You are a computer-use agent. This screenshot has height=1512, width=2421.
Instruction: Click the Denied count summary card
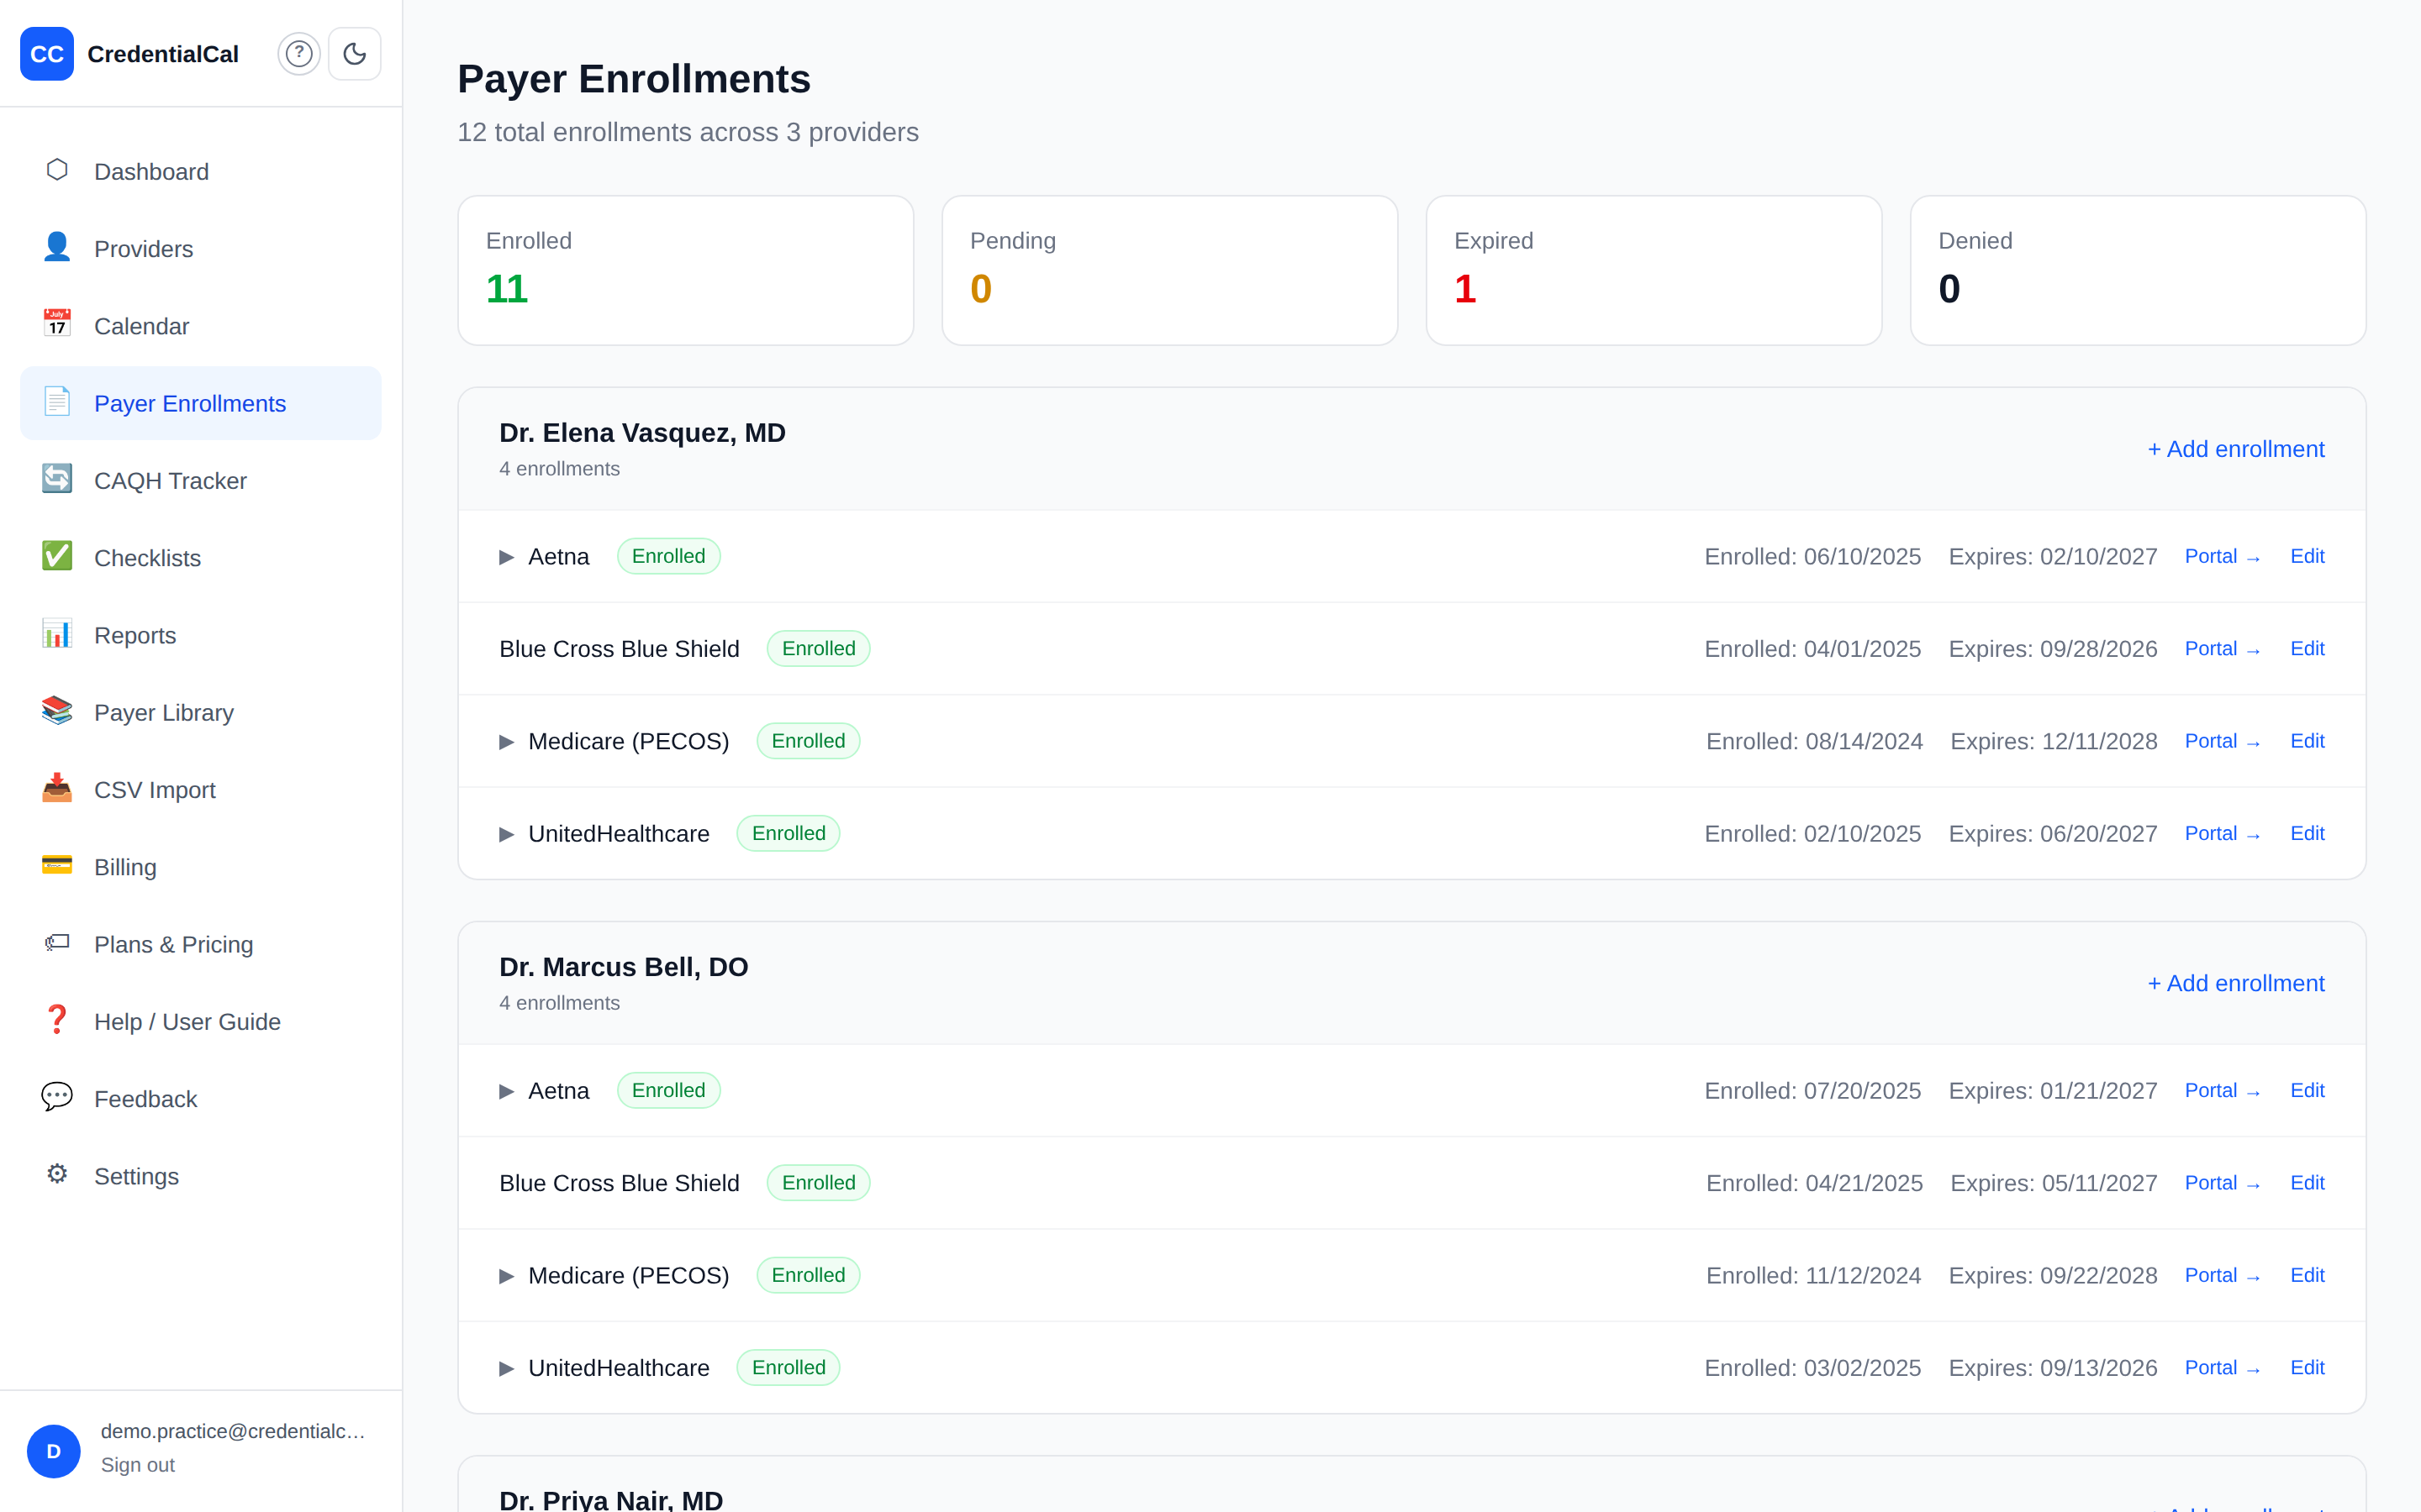[x=2138, y=270]
